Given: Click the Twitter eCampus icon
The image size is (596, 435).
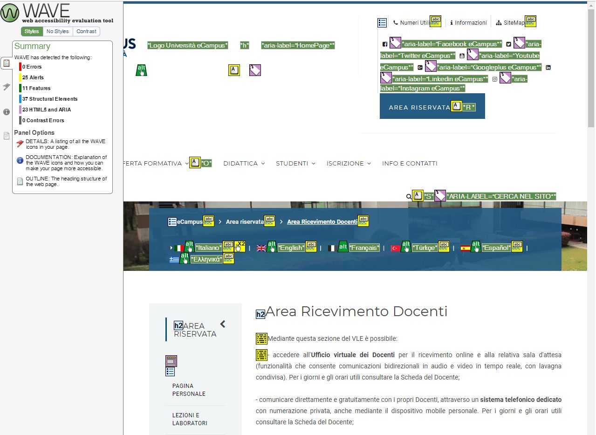Looking at the screenshot, I should (508, 44).
